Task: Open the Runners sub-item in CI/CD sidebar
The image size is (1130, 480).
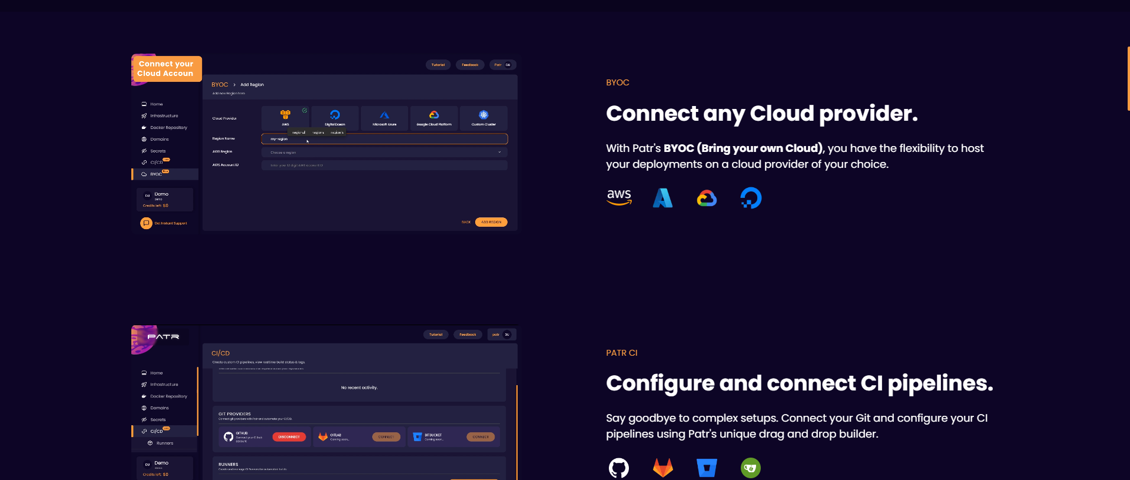Action: coord(160,443)
